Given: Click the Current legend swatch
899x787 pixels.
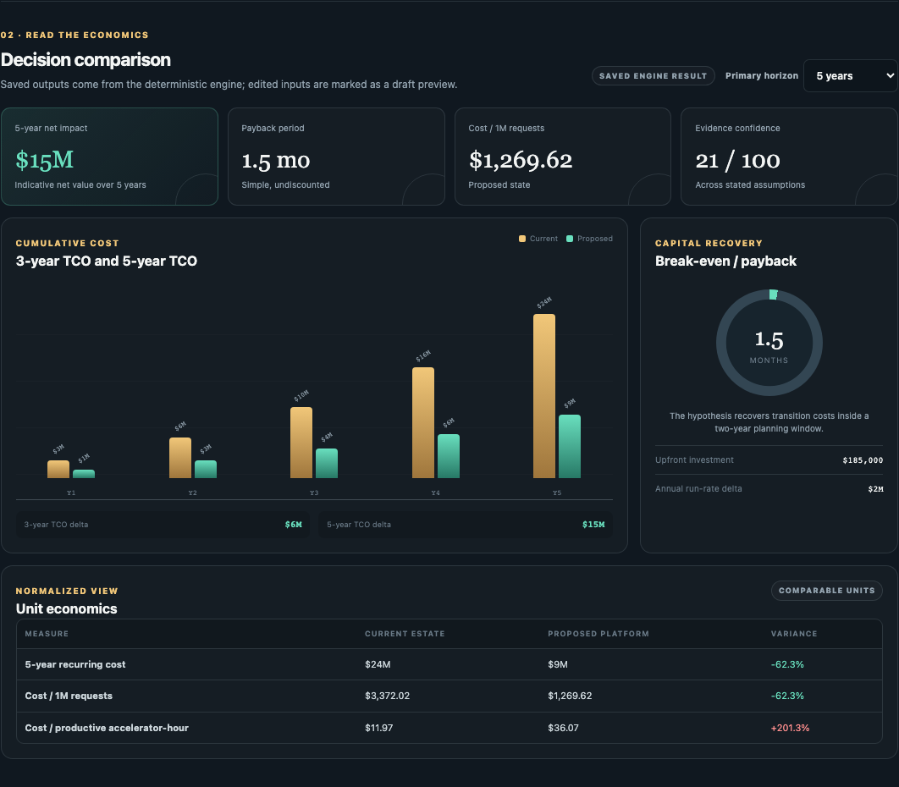Looking at the screenshot, I should [x=522, y=239].
